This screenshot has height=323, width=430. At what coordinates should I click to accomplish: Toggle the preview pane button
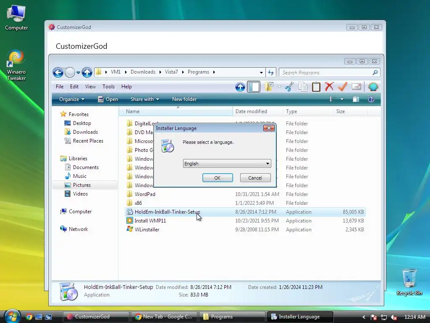click(x=356, y=99)
